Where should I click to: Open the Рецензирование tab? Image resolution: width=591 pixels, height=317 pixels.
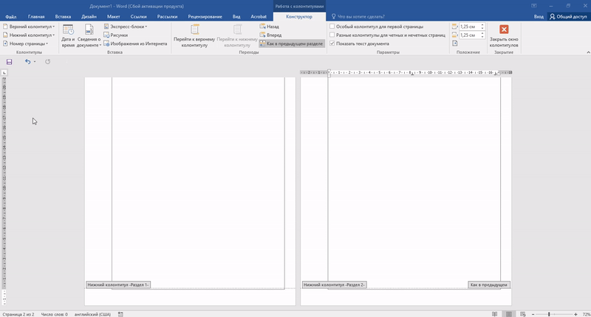point(205,15)
